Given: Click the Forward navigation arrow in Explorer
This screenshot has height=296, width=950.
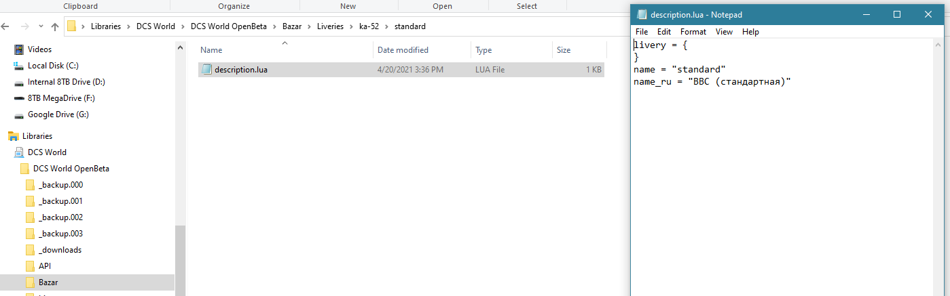Looking at the screenshot, I should click(x=24, y=27).
